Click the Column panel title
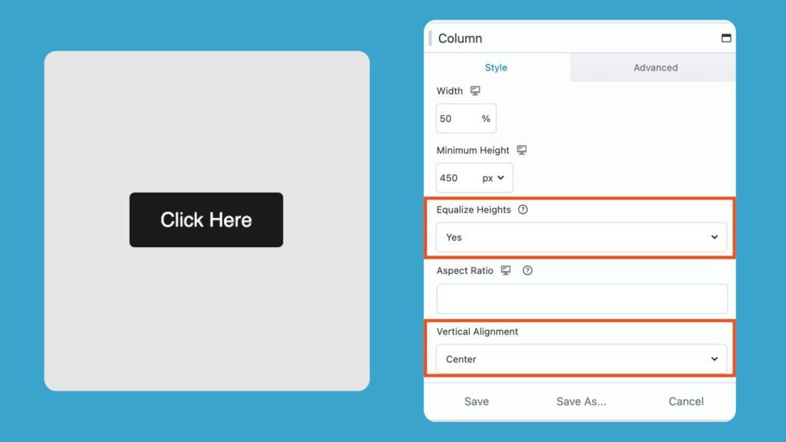Viewport: 786px width, 442px height. tap(460, 38)
